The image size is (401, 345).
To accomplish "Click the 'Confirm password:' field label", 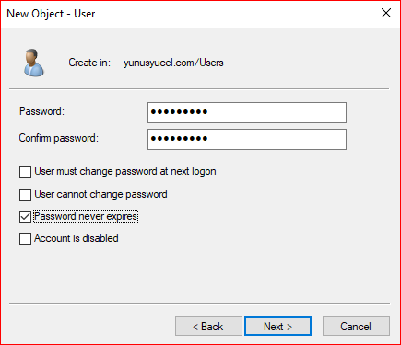I will click(59, 138).
